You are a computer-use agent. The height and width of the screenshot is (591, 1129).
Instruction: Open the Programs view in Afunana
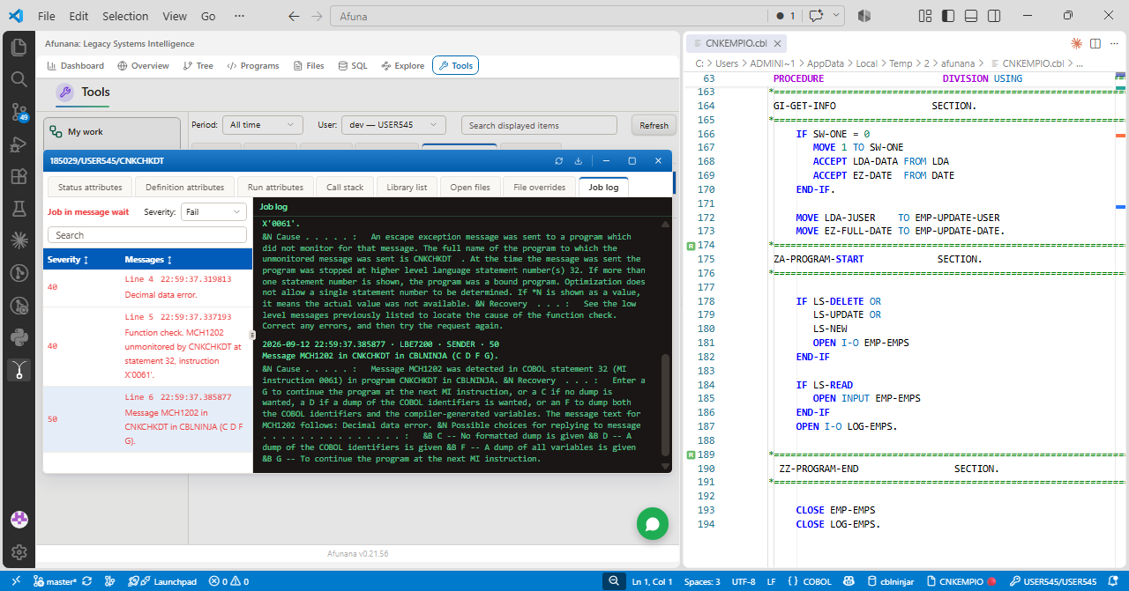click(x=253, y=65)
